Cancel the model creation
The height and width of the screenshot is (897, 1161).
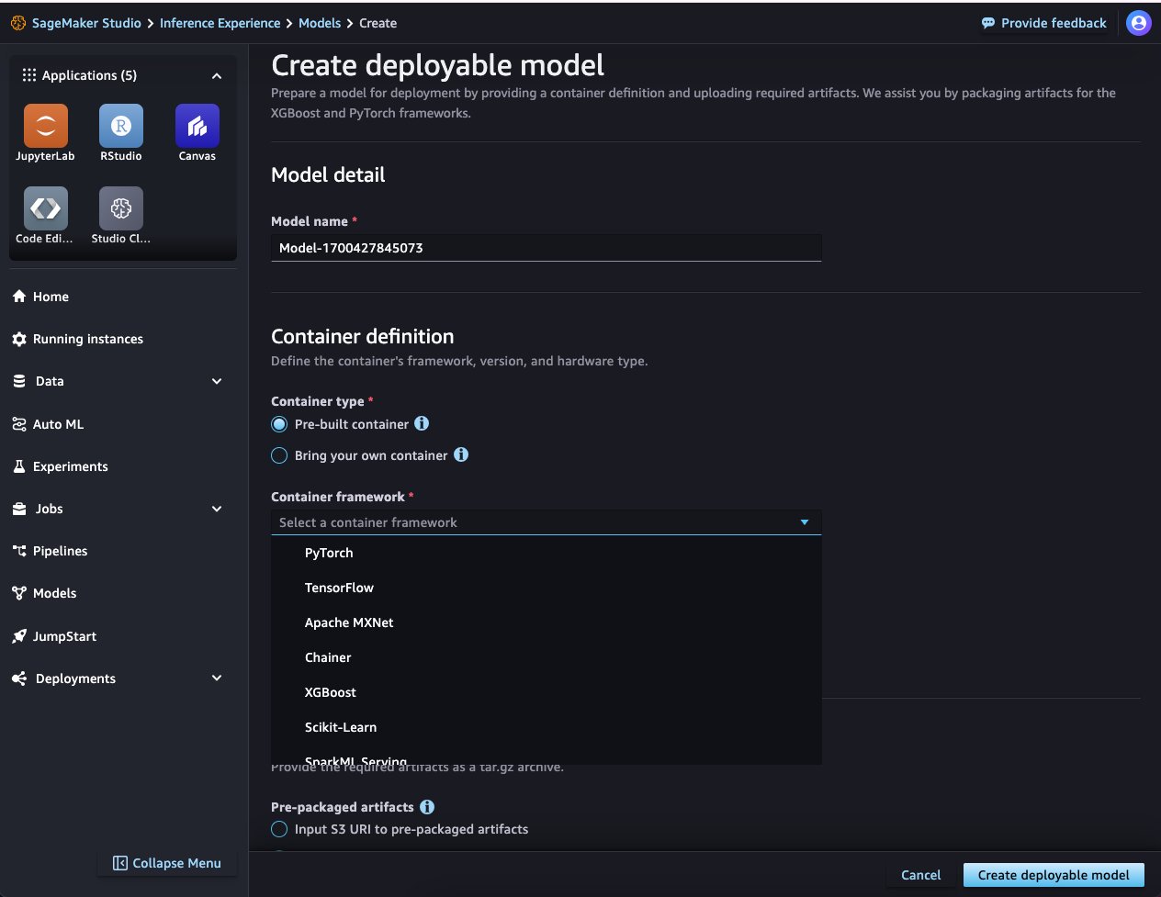pos(921,875)
